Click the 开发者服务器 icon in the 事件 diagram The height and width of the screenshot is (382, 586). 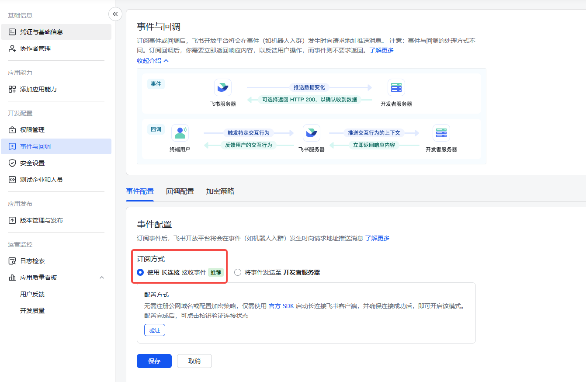396,87
